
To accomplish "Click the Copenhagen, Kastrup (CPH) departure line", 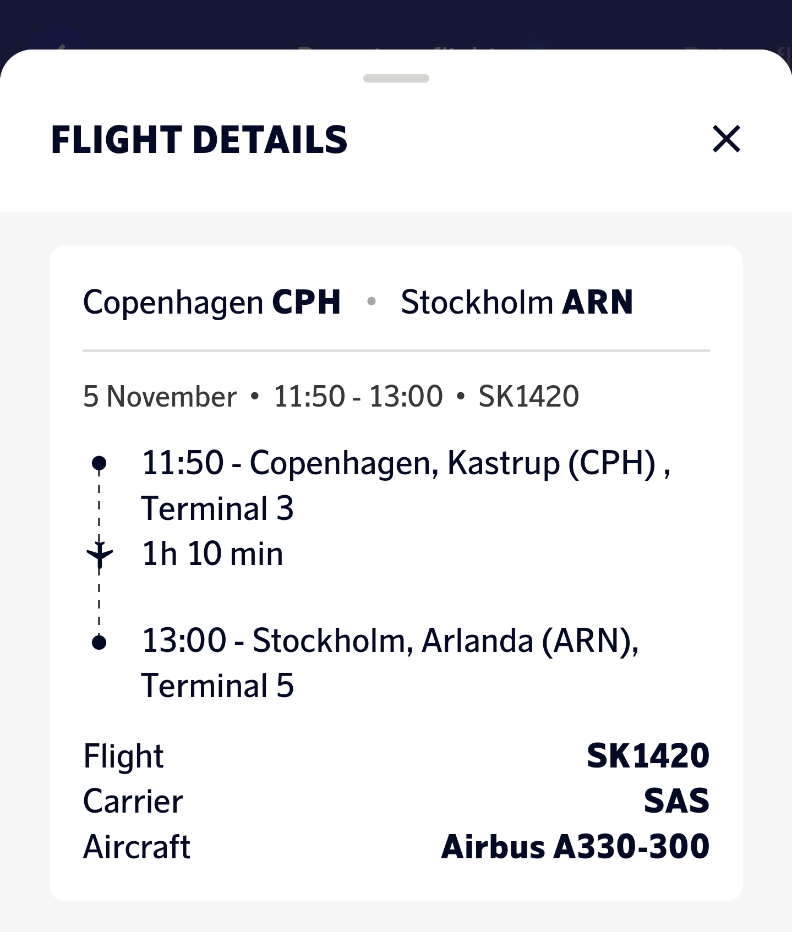I will (406, 463).
